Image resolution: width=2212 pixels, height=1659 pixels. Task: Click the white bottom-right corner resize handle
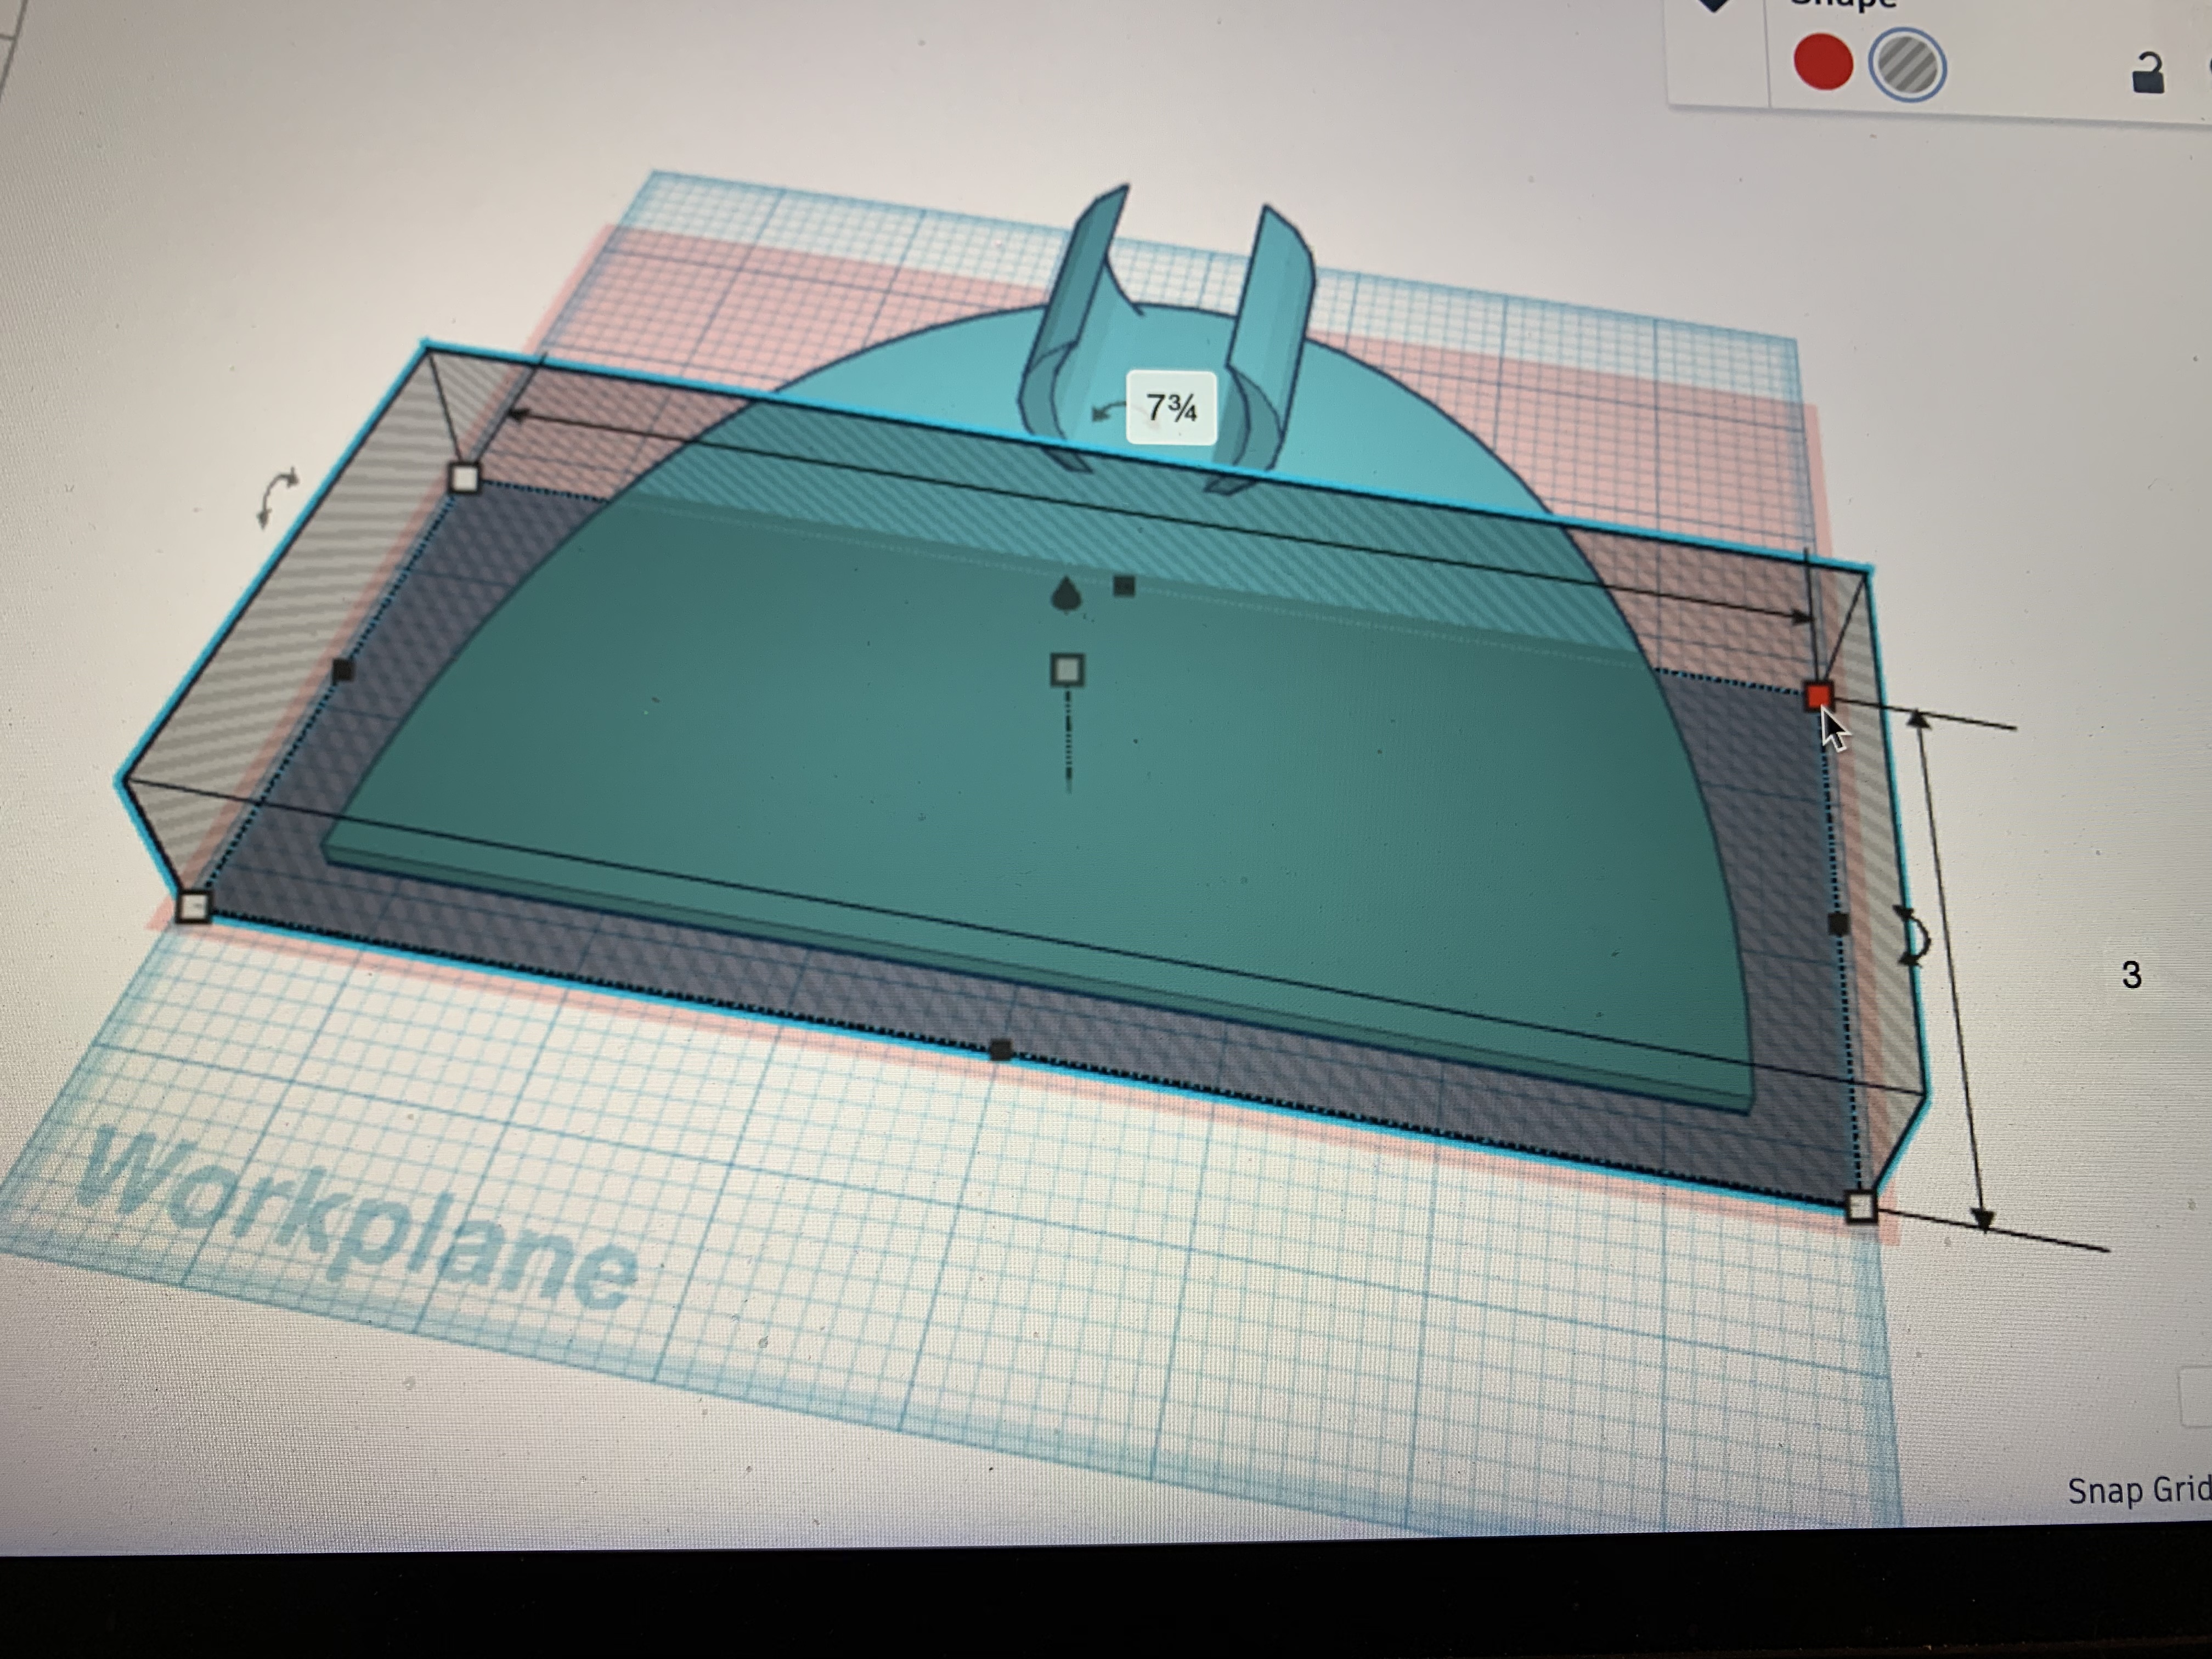tap(1860, 1207)
